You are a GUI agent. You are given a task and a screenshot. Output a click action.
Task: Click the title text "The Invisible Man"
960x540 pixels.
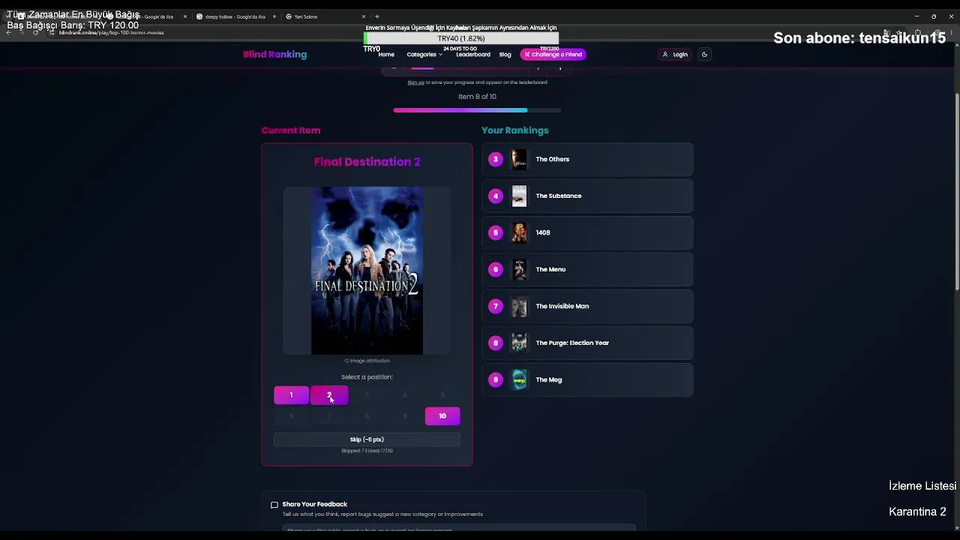(562, 306)
